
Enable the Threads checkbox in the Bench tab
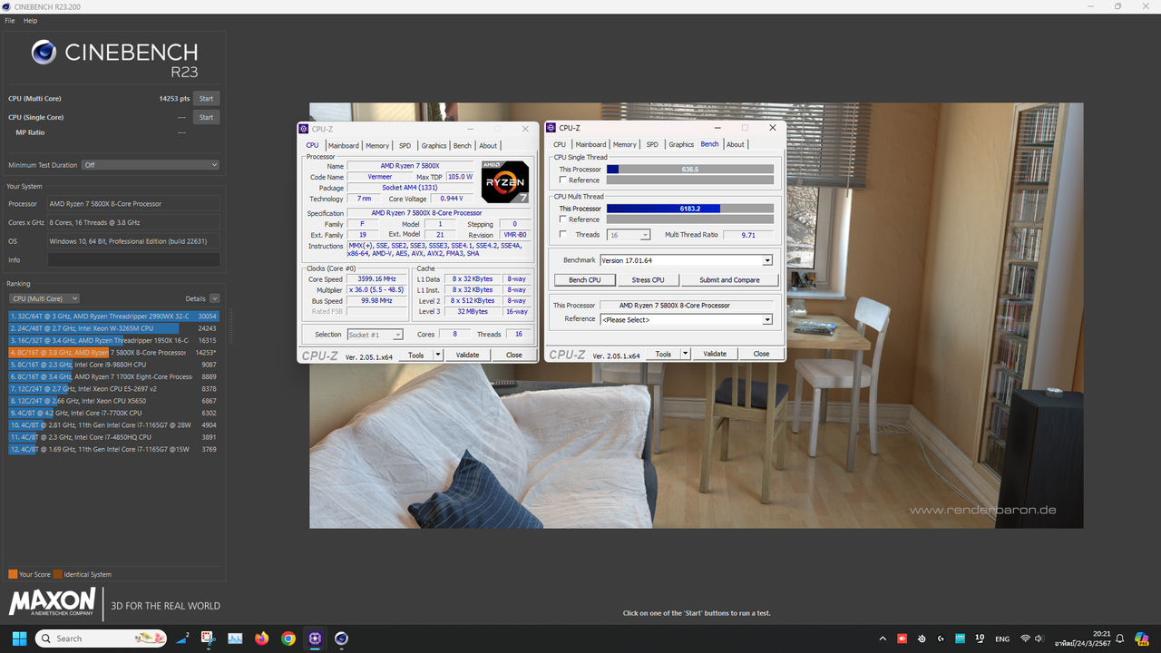coord(562,234)
